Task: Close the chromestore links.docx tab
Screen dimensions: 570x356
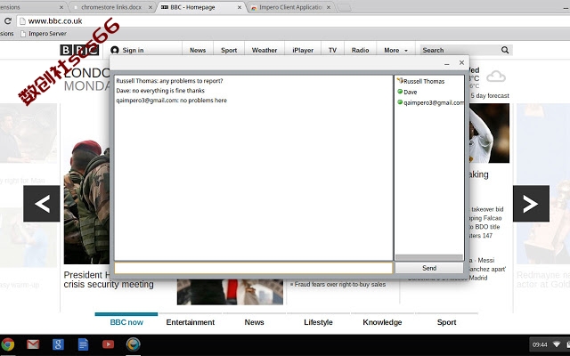Action: 151,7
